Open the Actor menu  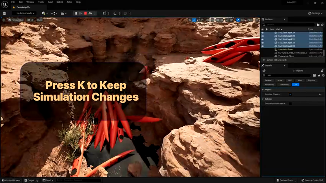click(69, 2)
